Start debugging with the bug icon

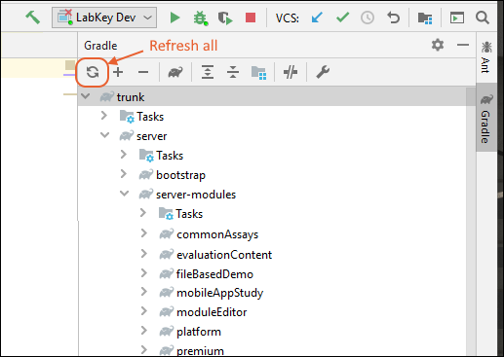click(x=200, y=18)
